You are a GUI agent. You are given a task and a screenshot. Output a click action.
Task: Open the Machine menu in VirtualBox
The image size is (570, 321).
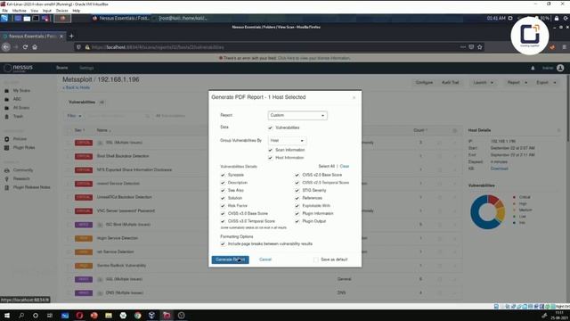[19, 11]
